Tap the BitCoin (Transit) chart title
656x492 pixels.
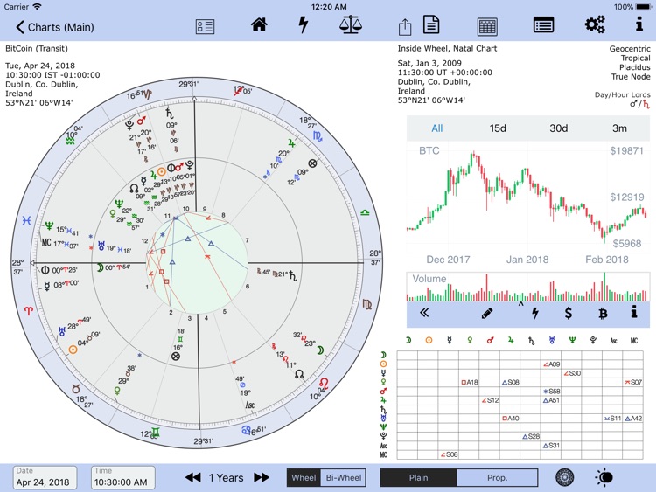point(37,48)
